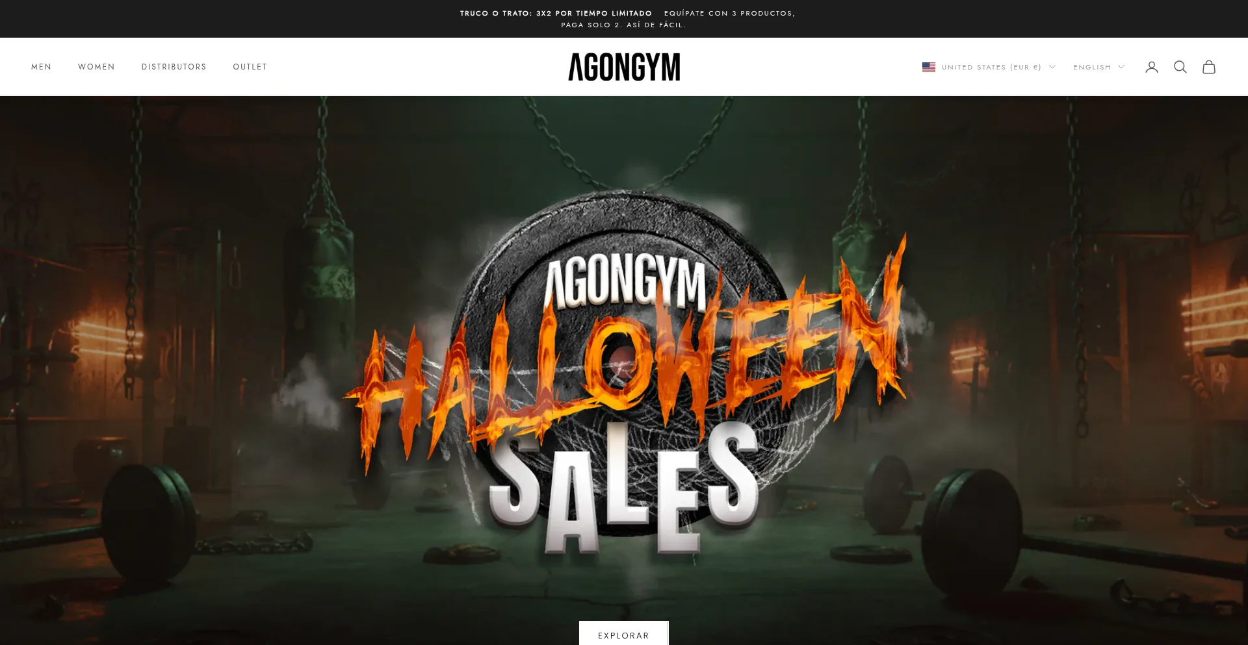Go to the DISTRIBUTORS page
Screen dimensions: 1248x645
point(174,67)
